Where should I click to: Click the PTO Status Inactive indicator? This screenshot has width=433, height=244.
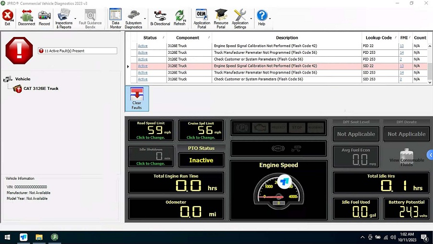[x=201, y=160]
